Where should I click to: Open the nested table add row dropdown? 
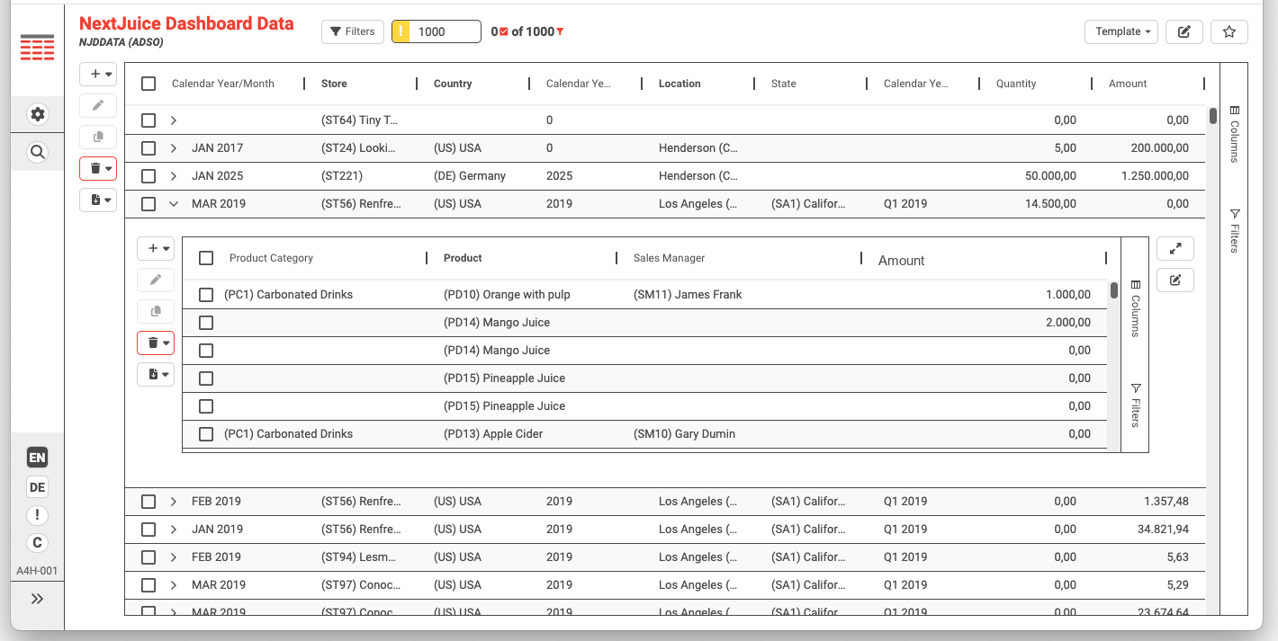point(156,248)
